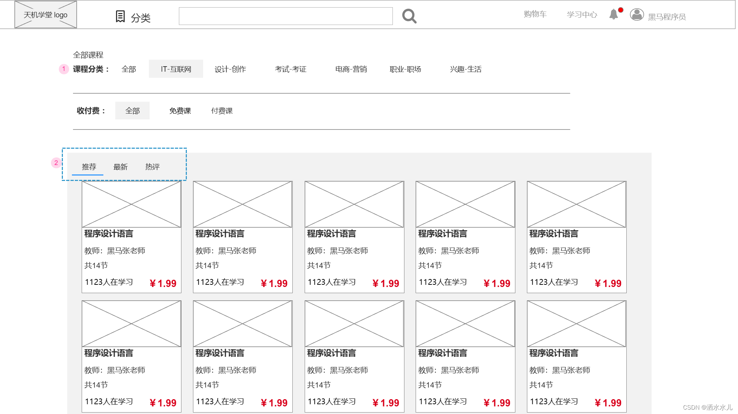Filter by 付费课 courses
This screenshot has height=414, width=738.
click(x=222, y=111)
